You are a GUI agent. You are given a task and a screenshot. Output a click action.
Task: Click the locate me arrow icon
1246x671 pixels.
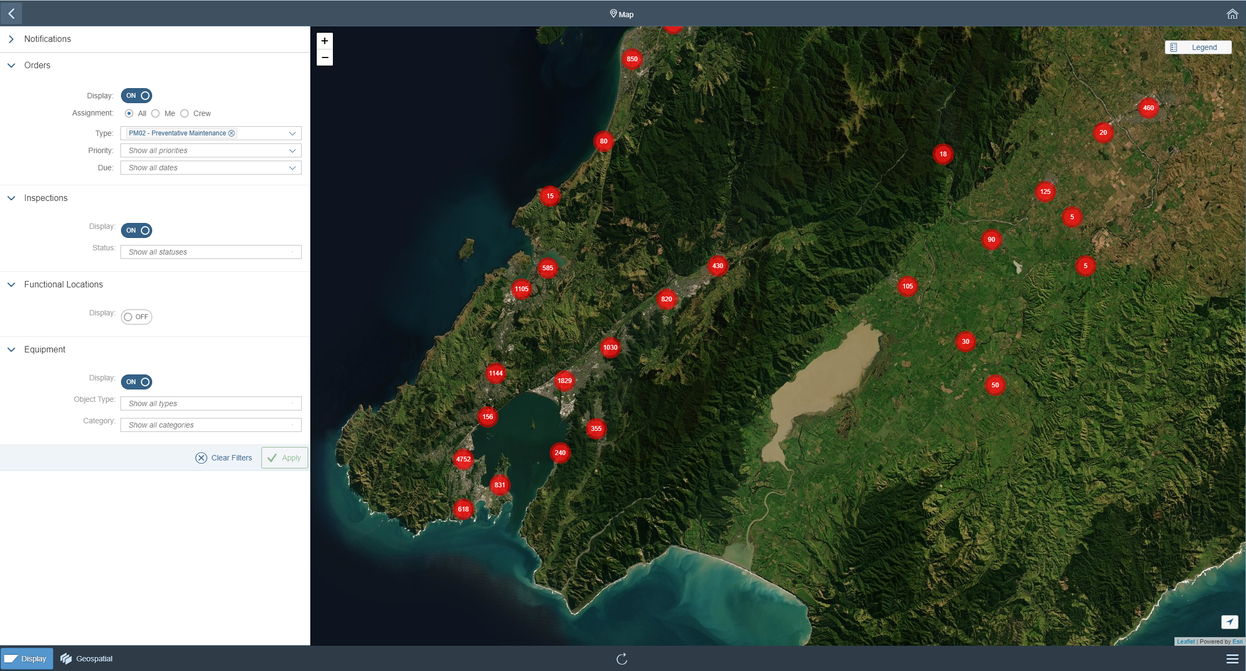1229,622
